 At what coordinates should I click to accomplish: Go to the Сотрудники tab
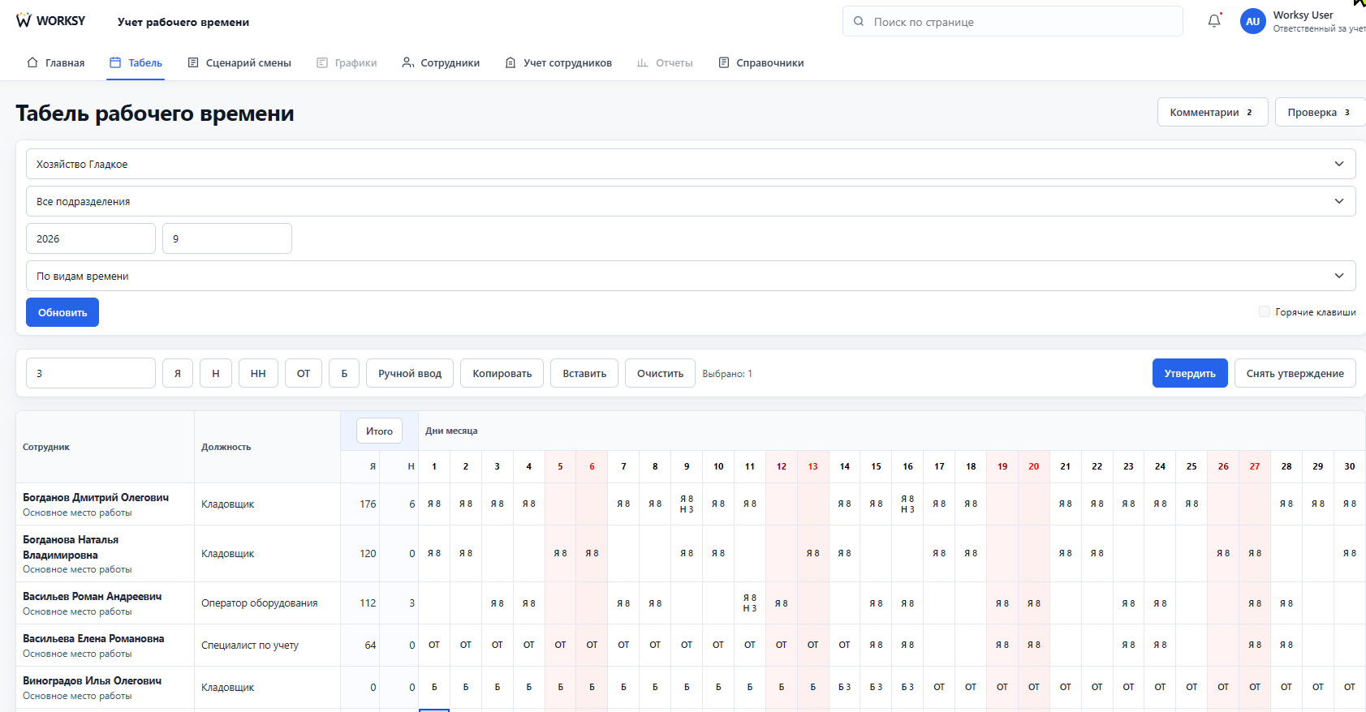[441, 62]
